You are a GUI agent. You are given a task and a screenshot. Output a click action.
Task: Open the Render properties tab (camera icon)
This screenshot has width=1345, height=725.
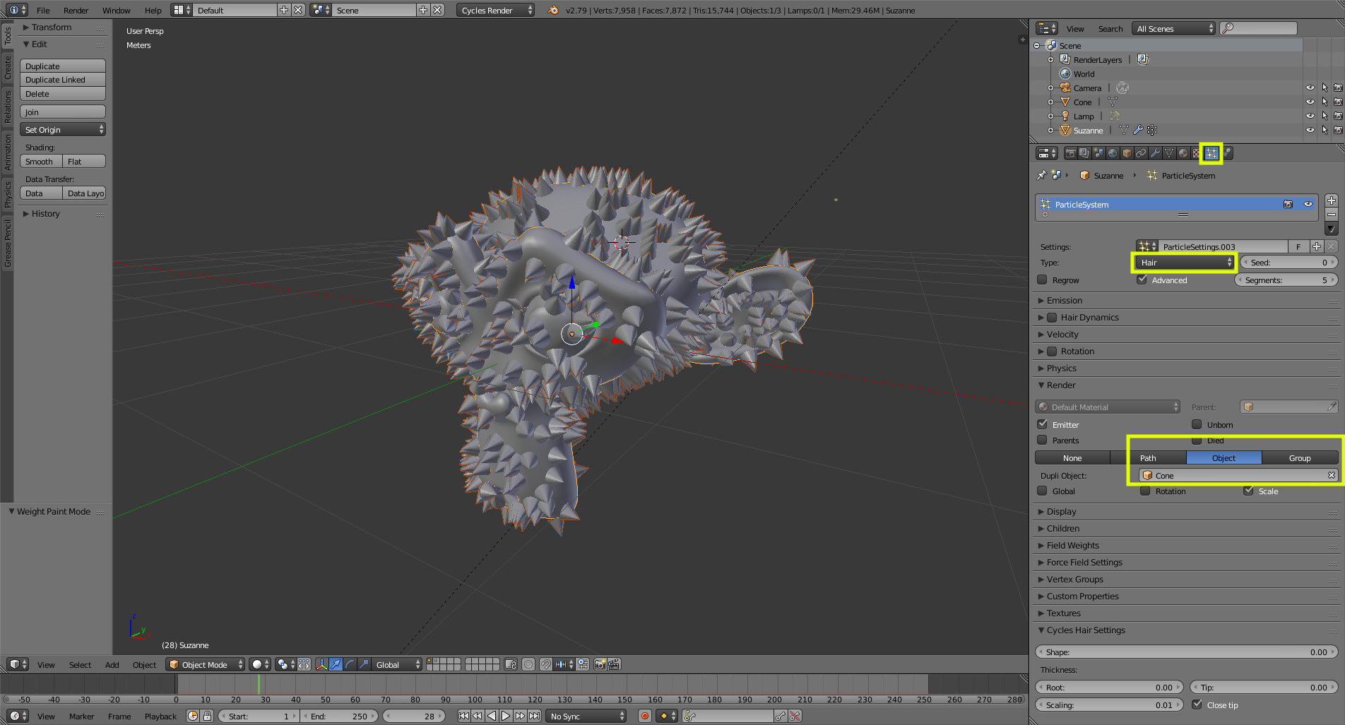[x=1070, y=153]
